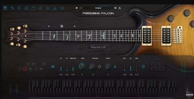
Task: Toggle the blue FX power switch
Action: click(x=143, y=67)
